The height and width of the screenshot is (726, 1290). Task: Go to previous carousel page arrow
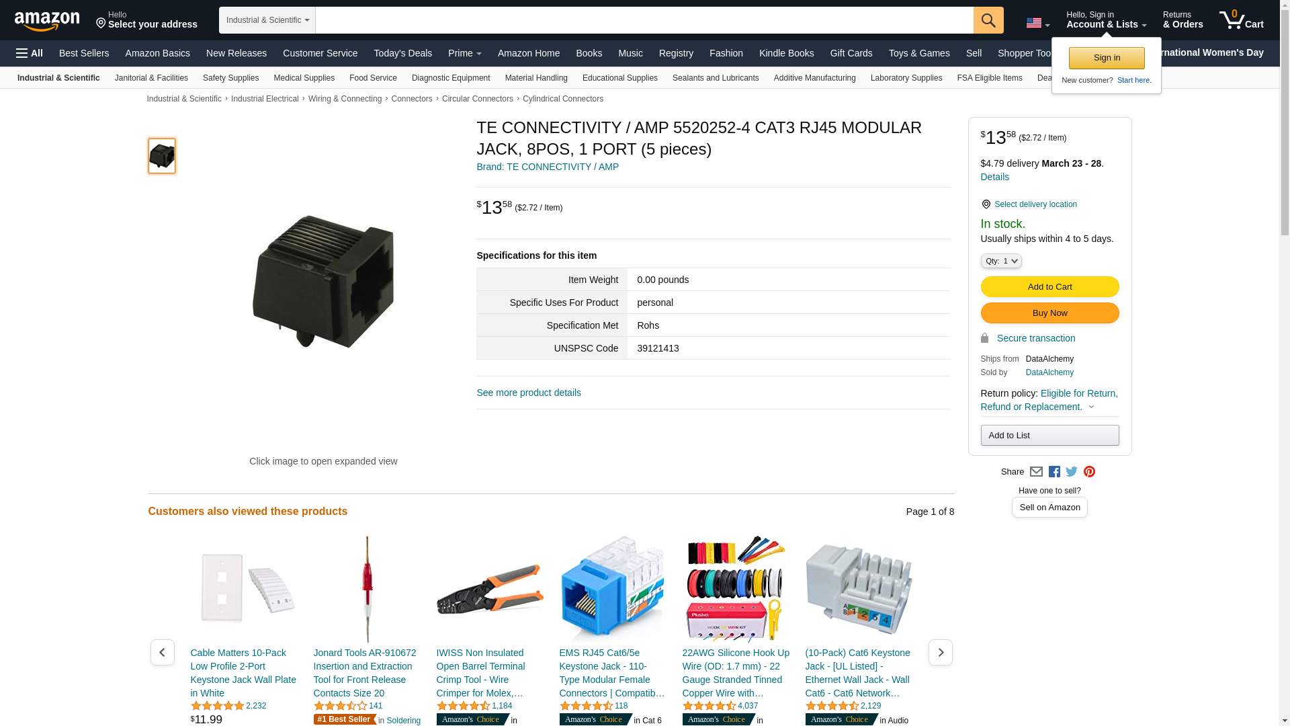(x=162, y=652)
